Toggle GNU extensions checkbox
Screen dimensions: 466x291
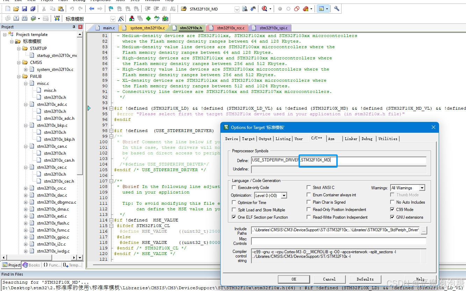point(393,217)
